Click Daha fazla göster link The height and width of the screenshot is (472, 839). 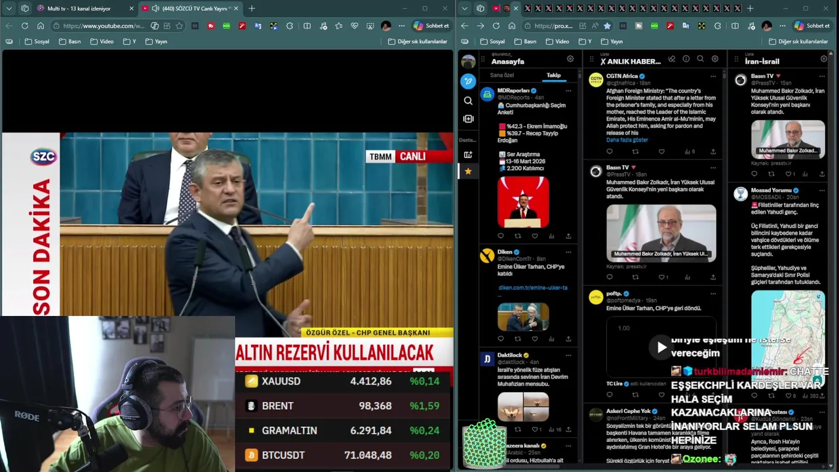point(627,140)
